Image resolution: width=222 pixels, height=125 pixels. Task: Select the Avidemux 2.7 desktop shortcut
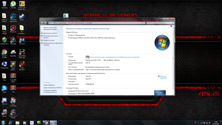(13, 114)
